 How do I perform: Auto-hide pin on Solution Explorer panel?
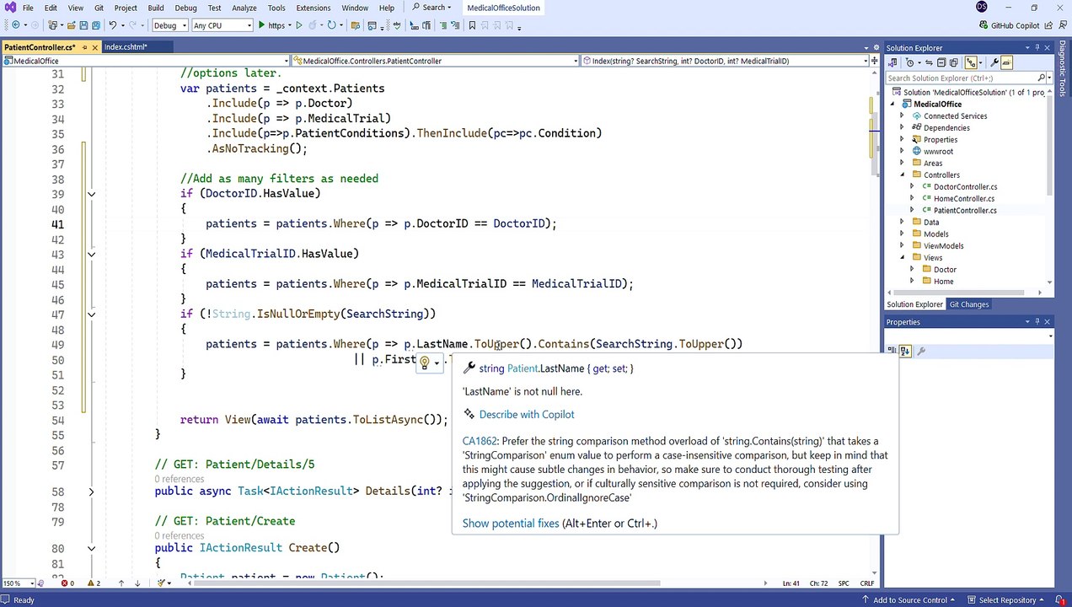tap(1037, 48)
